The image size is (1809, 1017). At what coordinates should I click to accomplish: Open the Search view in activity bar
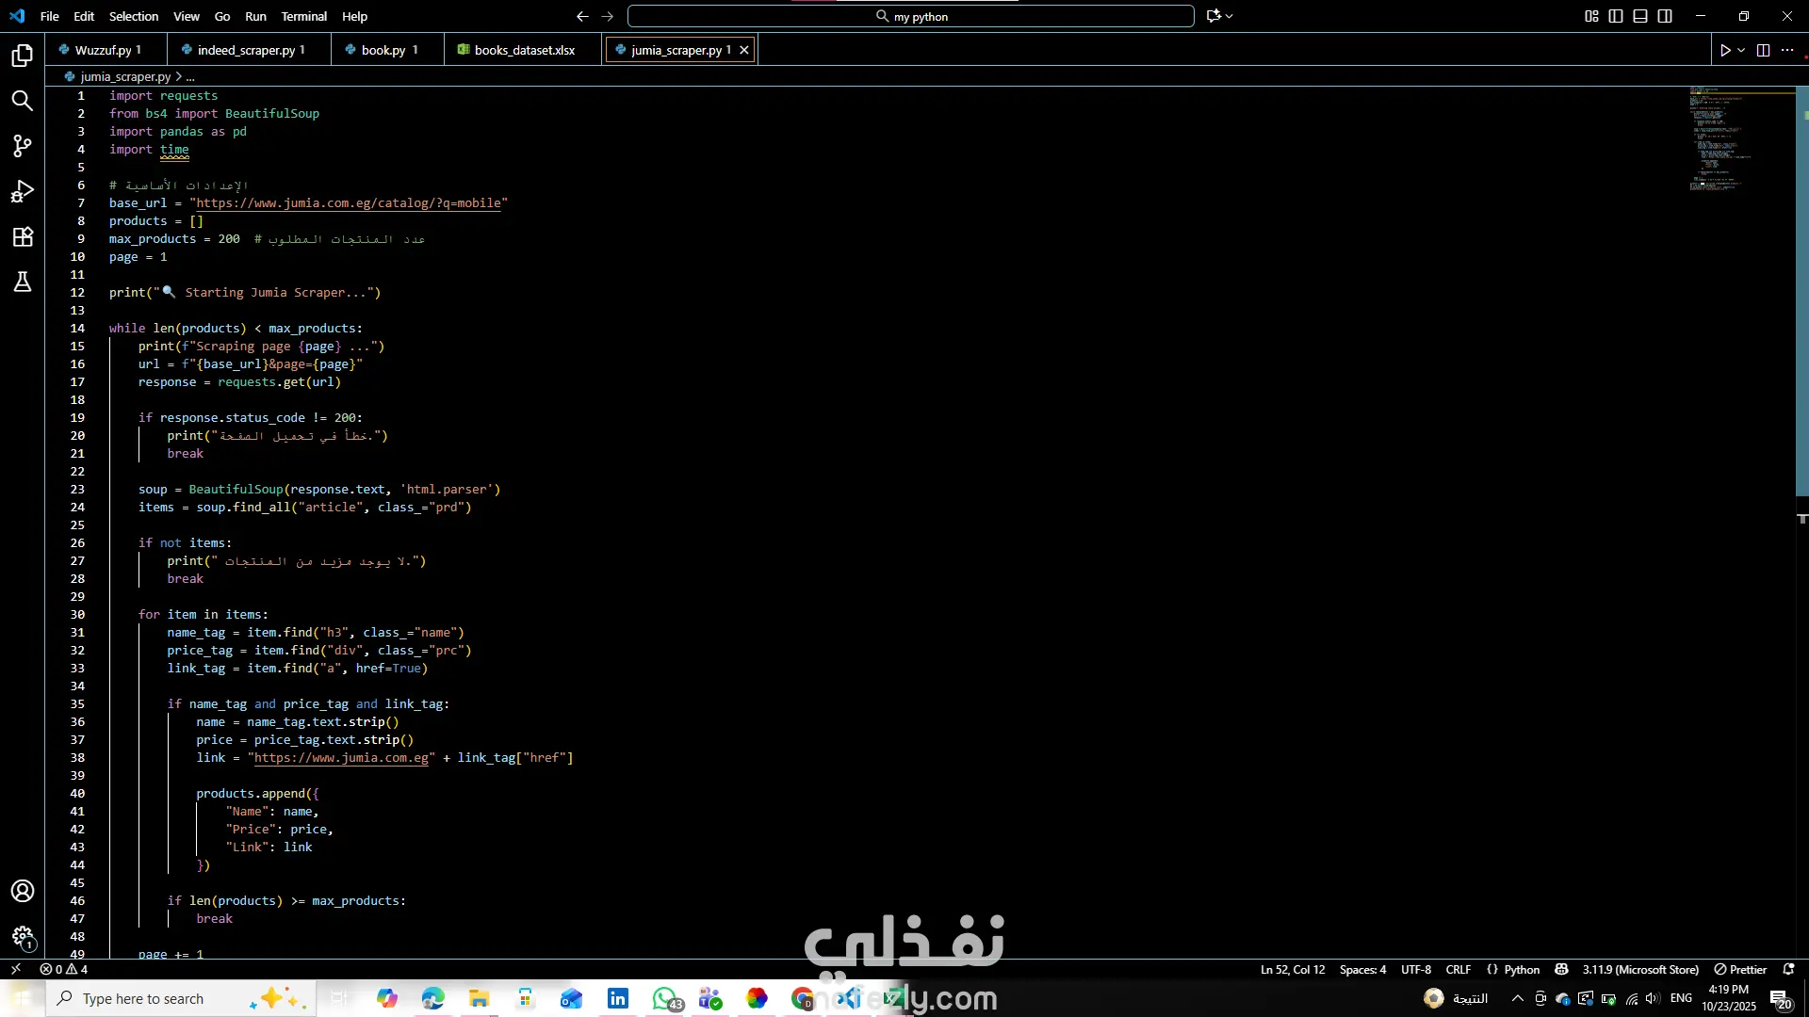point(23,101)
